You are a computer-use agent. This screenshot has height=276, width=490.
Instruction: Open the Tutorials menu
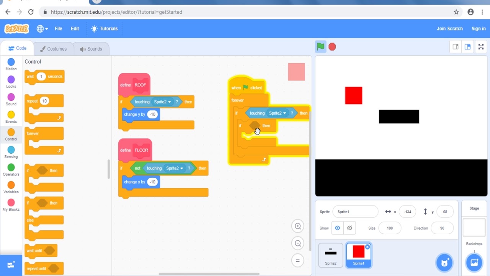point(105,29)
